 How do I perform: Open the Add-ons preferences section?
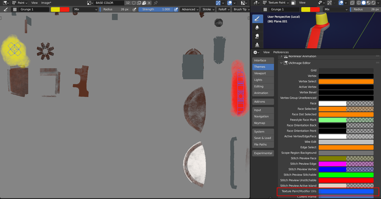[260, 102]
